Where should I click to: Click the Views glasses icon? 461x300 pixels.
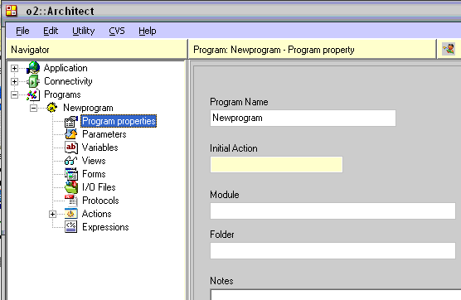(71, 161)
